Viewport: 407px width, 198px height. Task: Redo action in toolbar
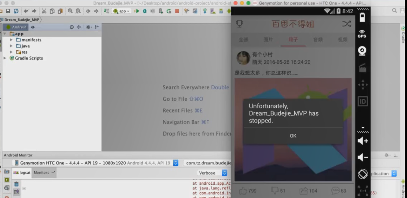[x=34, y=11]
